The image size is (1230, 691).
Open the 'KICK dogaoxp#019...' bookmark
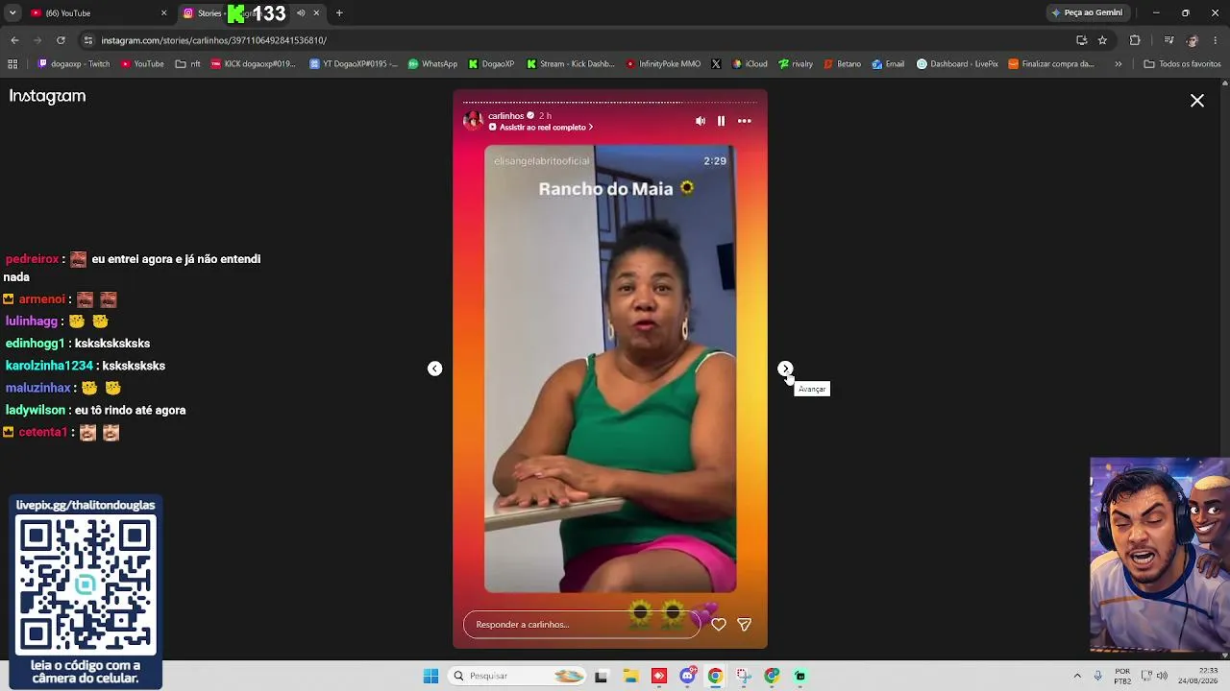254,64
